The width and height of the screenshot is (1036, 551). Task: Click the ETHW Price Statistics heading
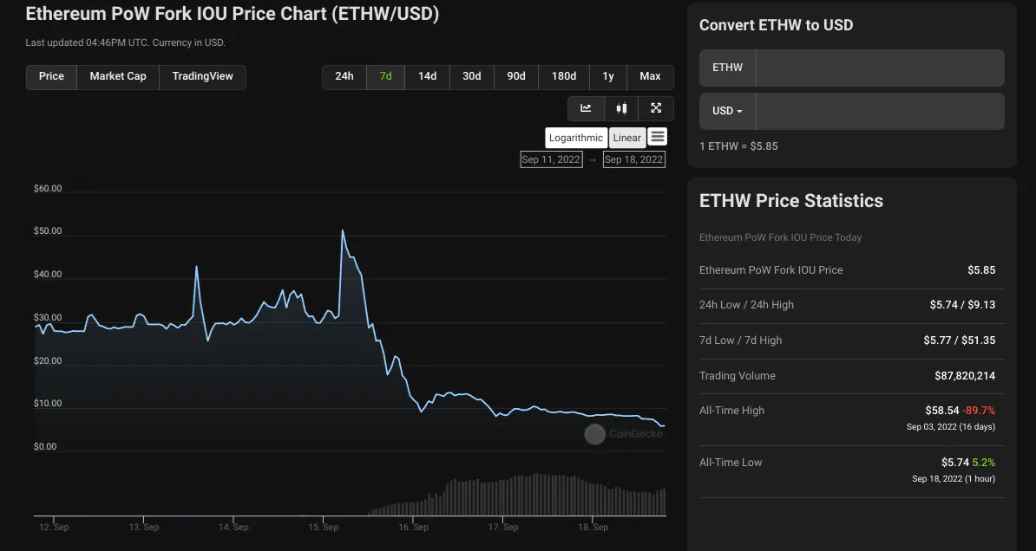coord(790,201)
